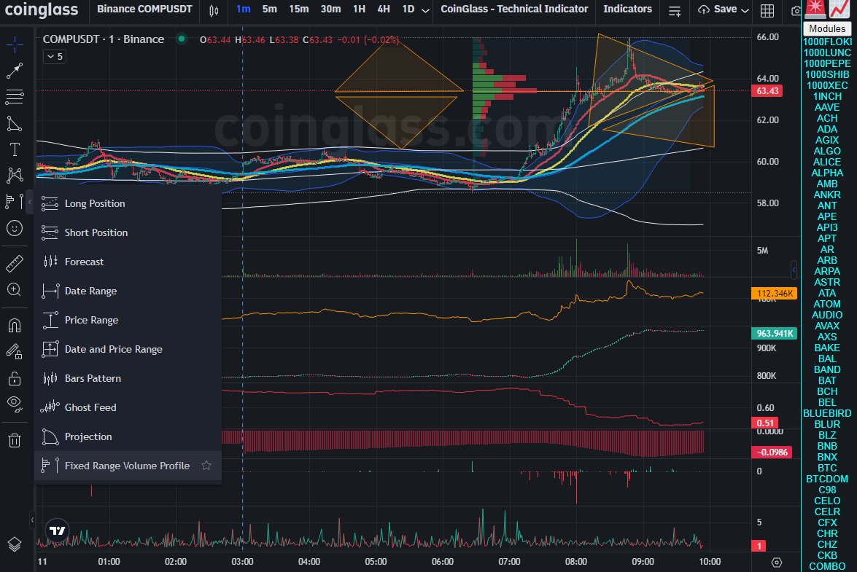Select BTC in the symbol list
Viewport: 857px width, 572px height.
click(827, 468)
